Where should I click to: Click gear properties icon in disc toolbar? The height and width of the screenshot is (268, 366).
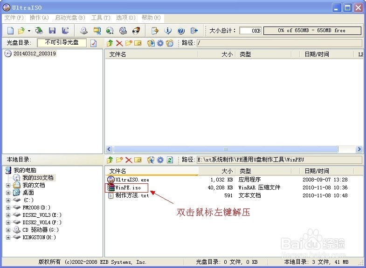pyautogui.click(x=160, y=43)
